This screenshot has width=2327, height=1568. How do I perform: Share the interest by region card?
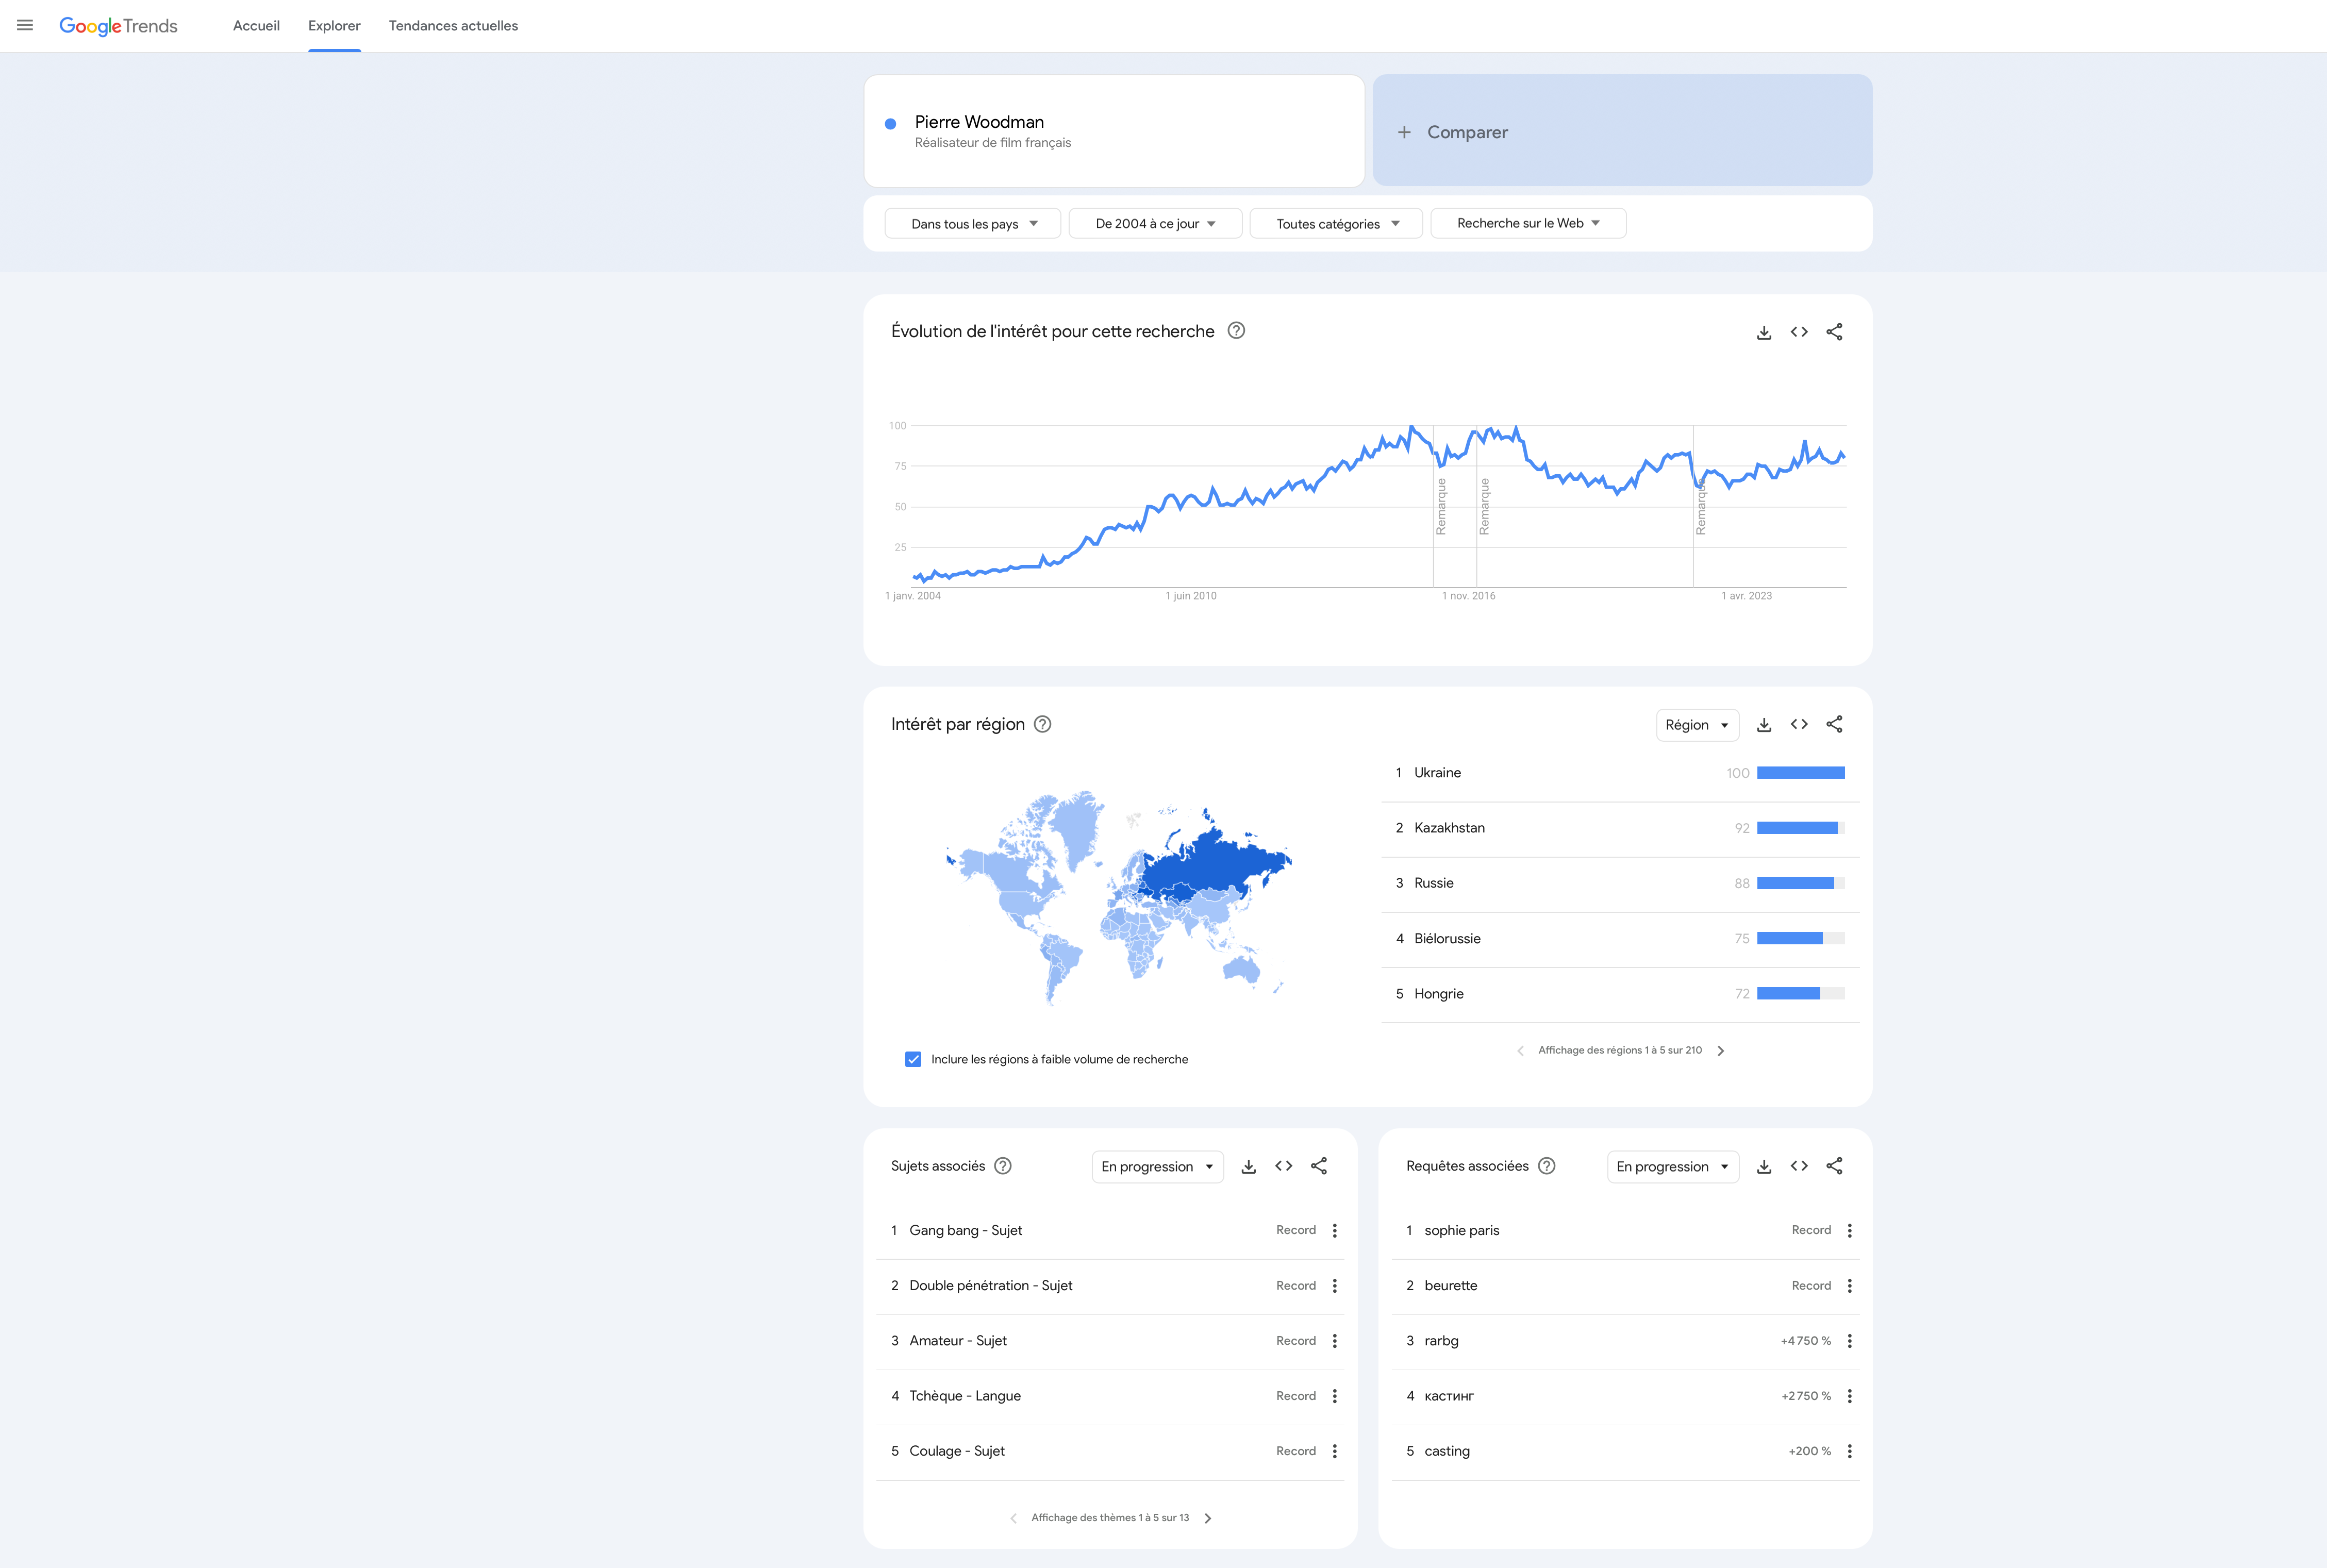coord(1834,725)
